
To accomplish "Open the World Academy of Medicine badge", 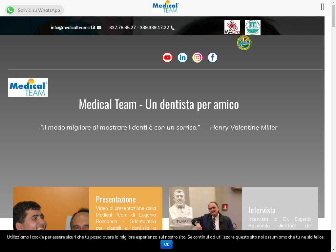I will 253,27.
